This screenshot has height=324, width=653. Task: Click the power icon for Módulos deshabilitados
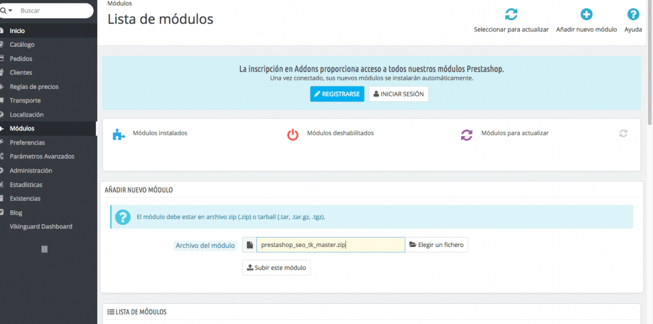[293, 134]
